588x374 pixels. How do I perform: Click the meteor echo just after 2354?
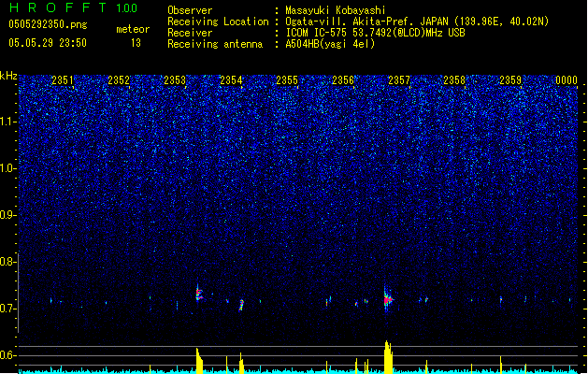(241, 305)
